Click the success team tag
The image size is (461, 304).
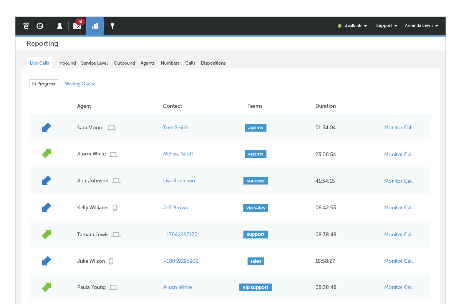(255, 181)
